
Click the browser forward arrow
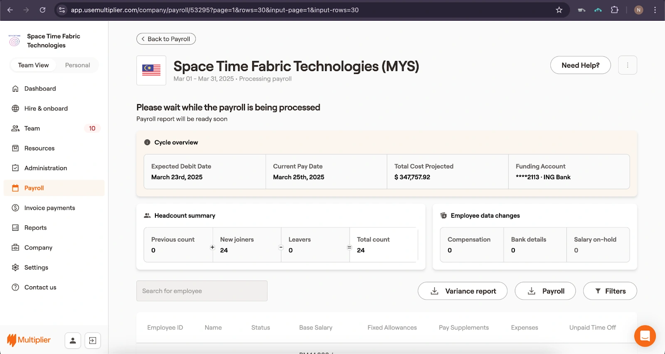(26, 10)
